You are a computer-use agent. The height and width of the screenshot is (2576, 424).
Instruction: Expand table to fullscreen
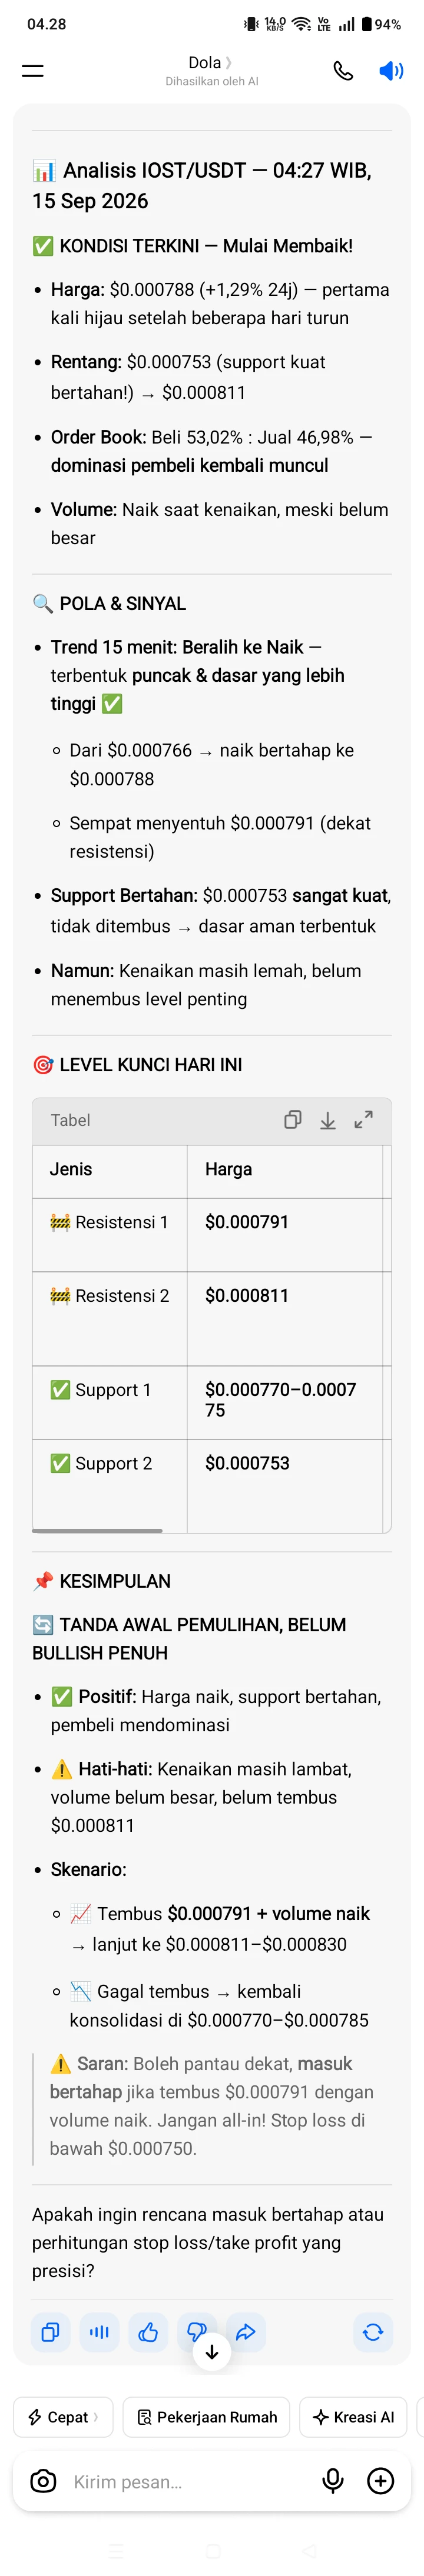tap(363, 1119)
